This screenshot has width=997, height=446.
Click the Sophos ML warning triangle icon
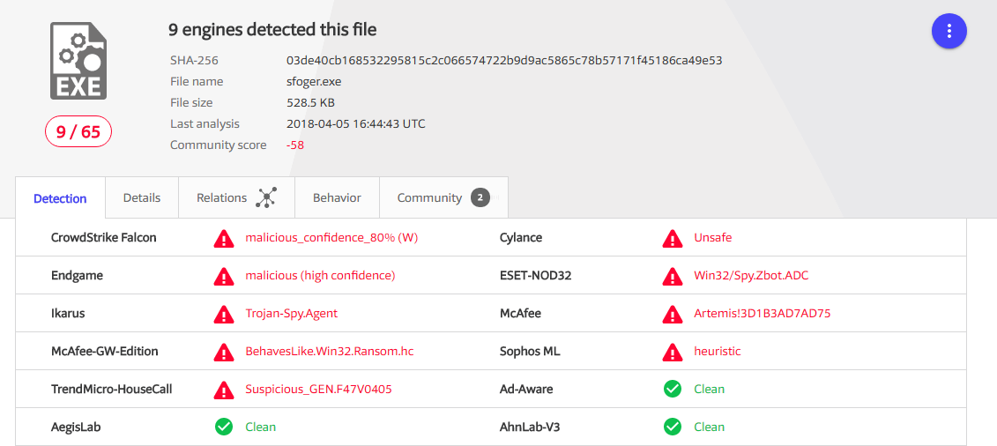(672, 352)
